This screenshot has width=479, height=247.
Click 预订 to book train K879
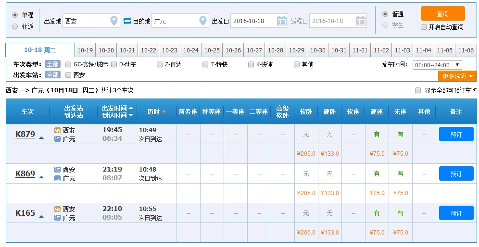tap(456, 135)
